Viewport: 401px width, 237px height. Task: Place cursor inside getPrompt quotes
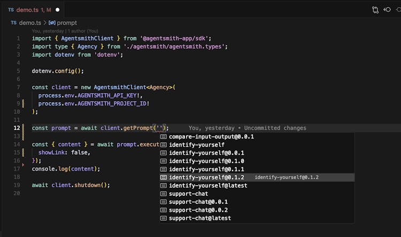(159, 128)
